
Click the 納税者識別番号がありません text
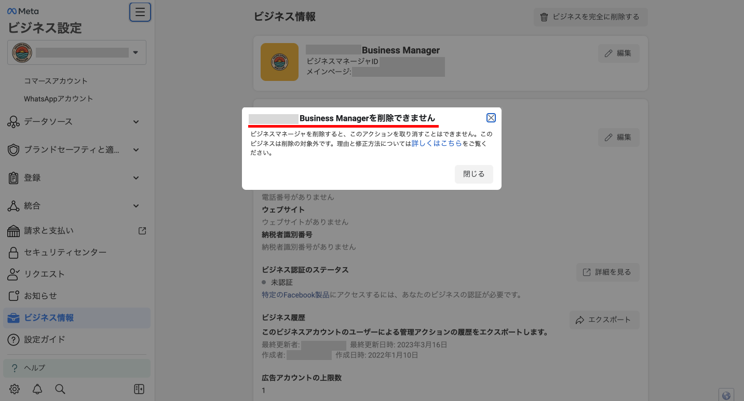pyautogui.click(x=309, y=247)
